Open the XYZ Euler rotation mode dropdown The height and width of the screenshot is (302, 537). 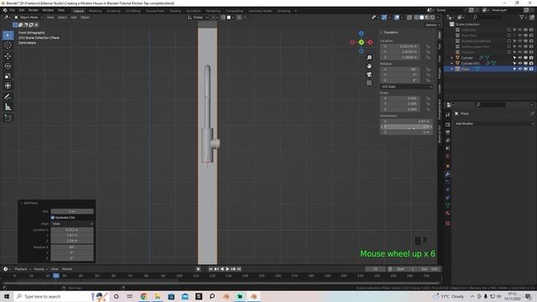pyautogui.click(x=406, y=86)
